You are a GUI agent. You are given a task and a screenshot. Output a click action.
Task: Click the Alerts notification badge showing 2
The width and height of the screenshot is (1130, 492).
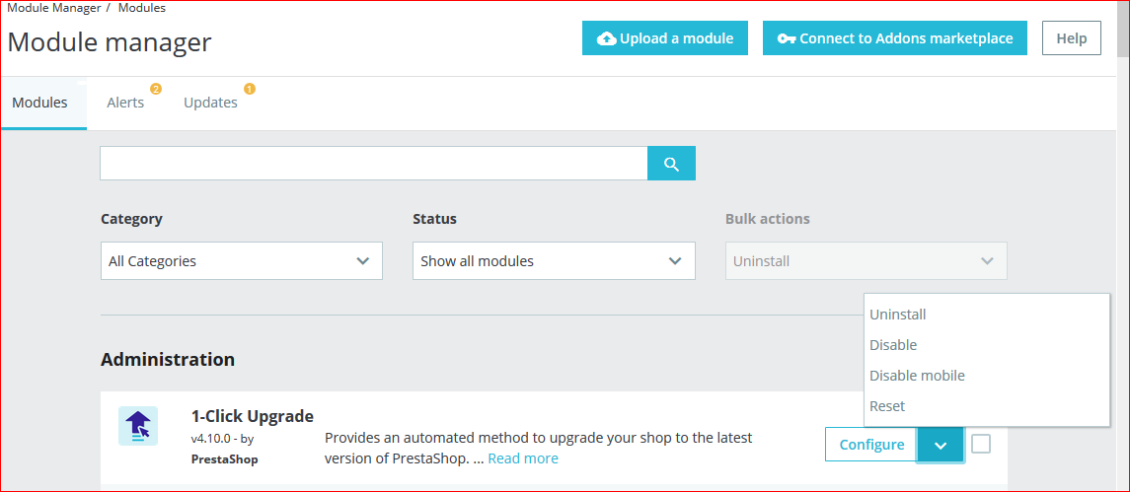[156, 90]
